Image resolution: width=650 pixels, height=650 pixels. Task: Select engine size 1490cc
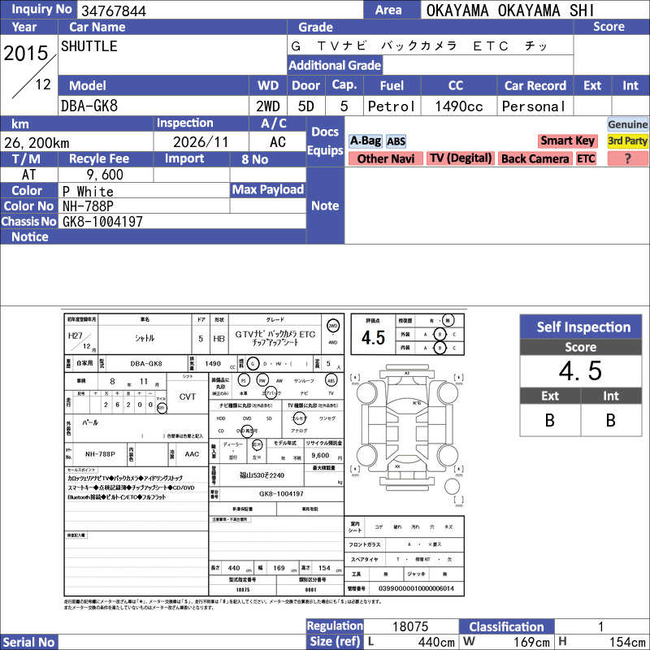coord(459,106)
